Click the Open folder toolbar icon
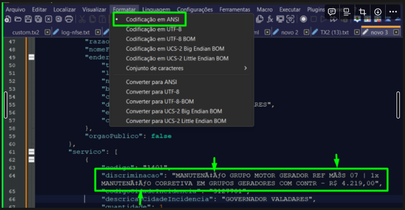405x210 pixels. pyautogui.click(x=18, y=19)
